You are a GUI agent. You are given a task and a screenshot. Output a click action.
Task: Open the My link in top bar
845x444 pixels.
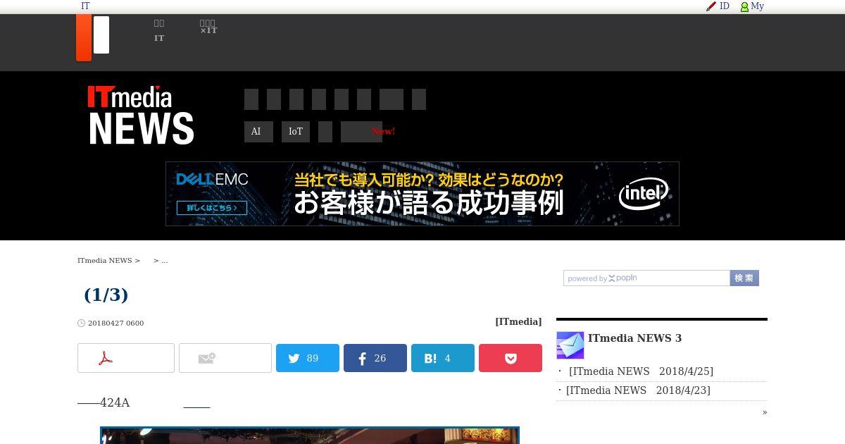pos(758,6)
